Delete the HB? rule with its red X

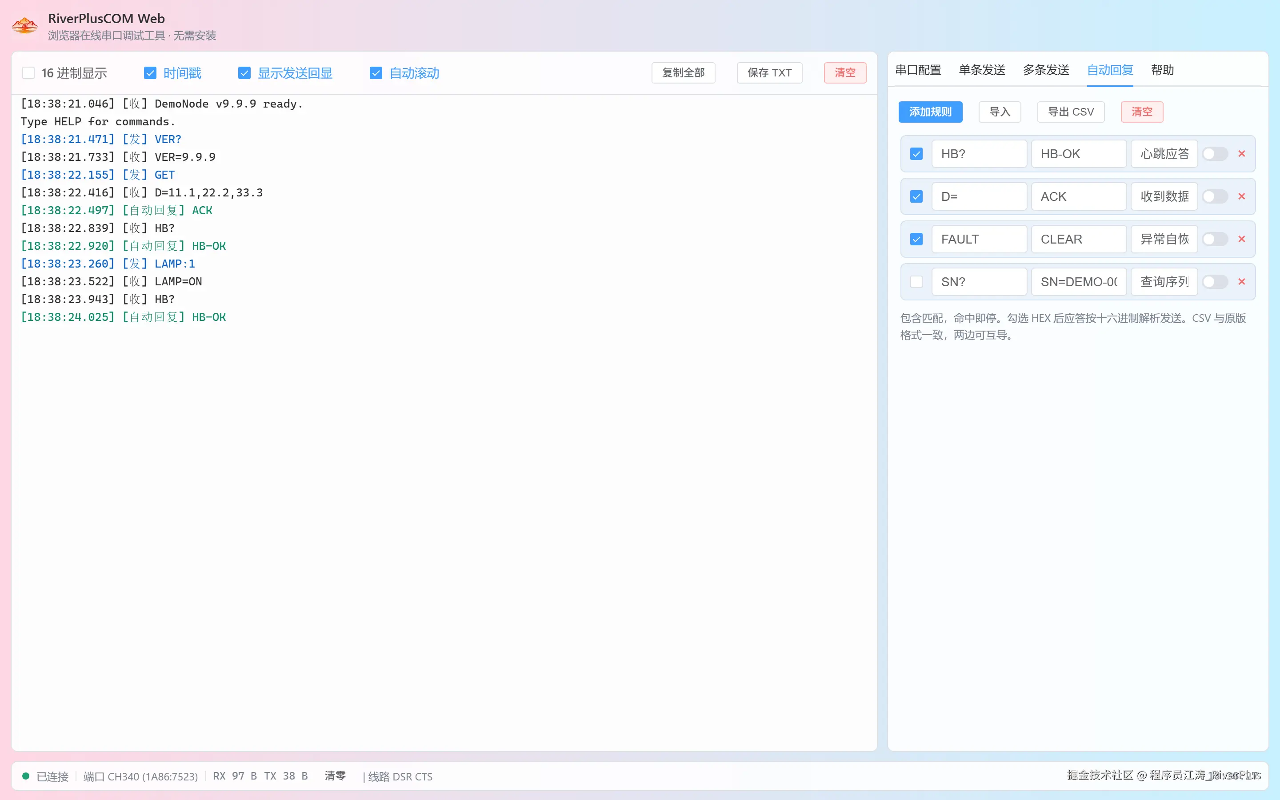[1241, 154]
